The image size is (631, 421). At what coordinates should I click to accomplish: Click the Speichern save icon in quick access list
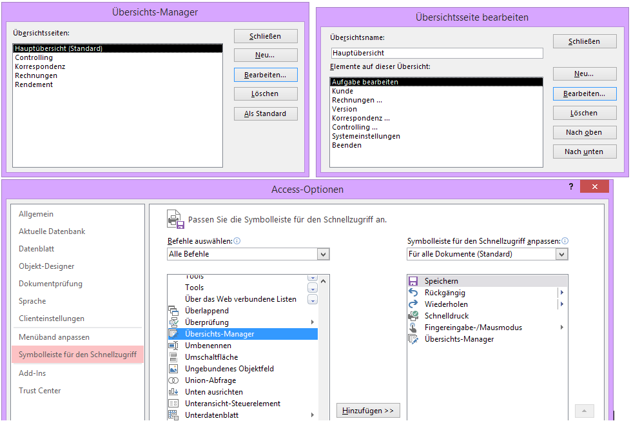point(413,281)
